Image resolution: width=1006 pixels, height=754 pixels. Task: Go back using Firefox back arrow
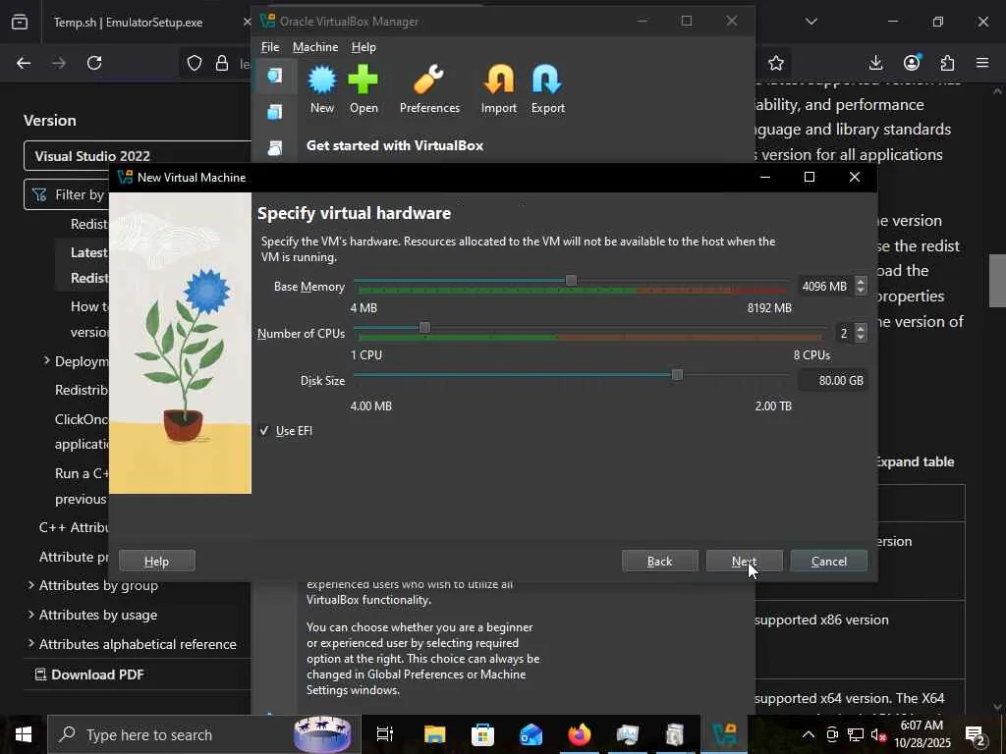pyautogui.click(x=24, y=63)
